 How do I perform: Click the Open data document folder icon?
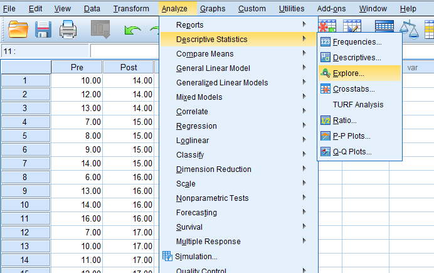tap(18, 29)
